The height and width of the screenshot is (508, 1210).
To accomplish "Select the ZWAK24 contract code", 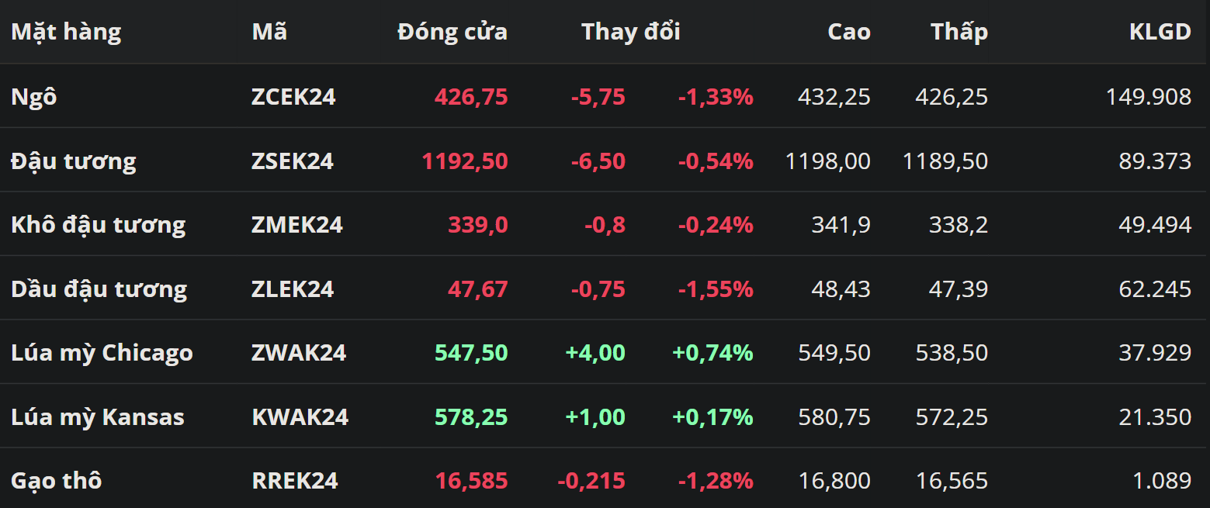I will click(x=299, y=353).
